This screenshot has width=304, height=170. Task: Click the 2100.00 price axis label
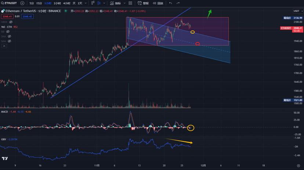point(298,22)
